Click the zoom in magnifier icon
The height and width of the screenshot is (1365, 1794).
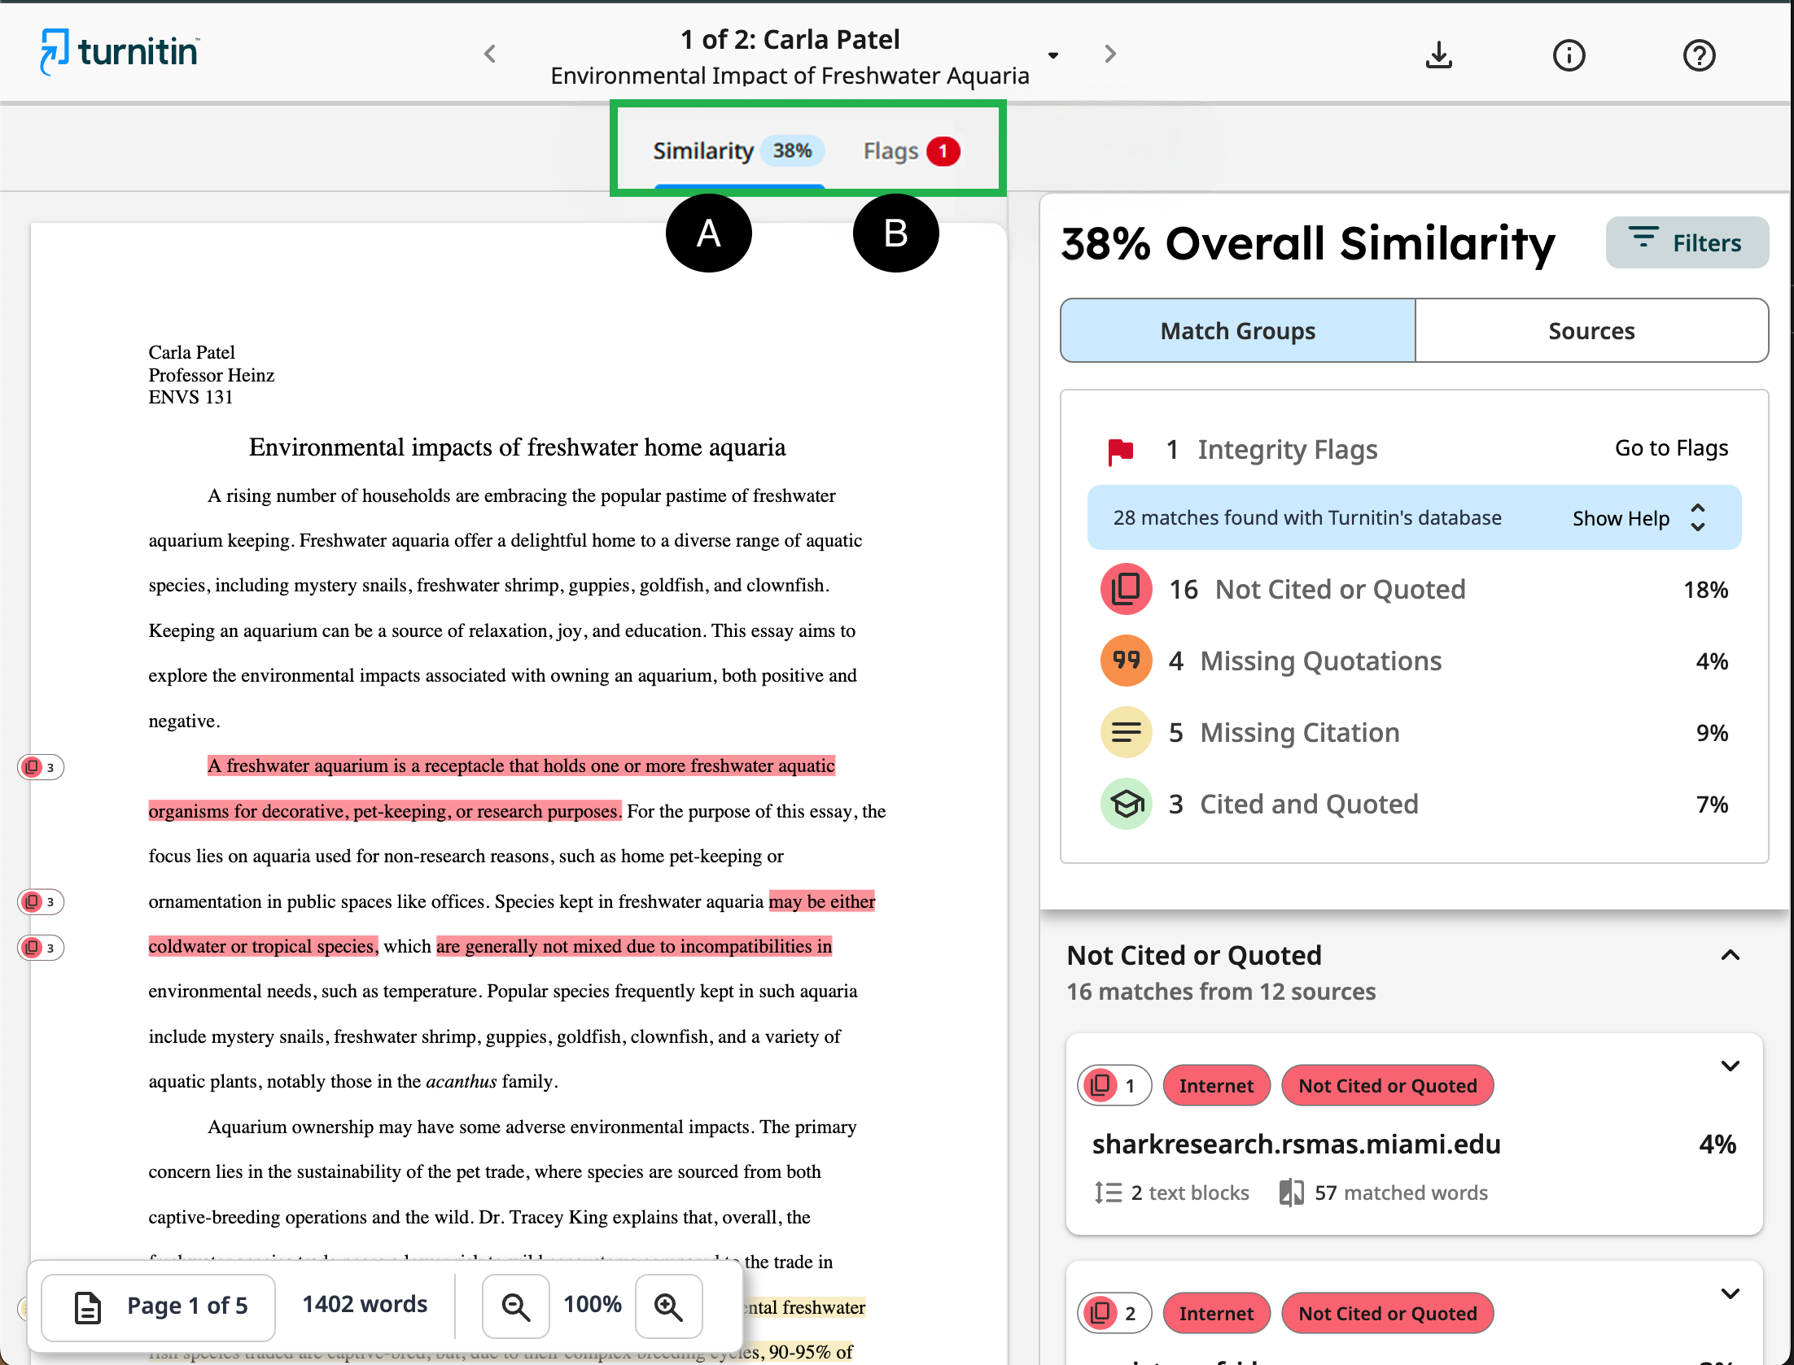(x=668, y=1306)
